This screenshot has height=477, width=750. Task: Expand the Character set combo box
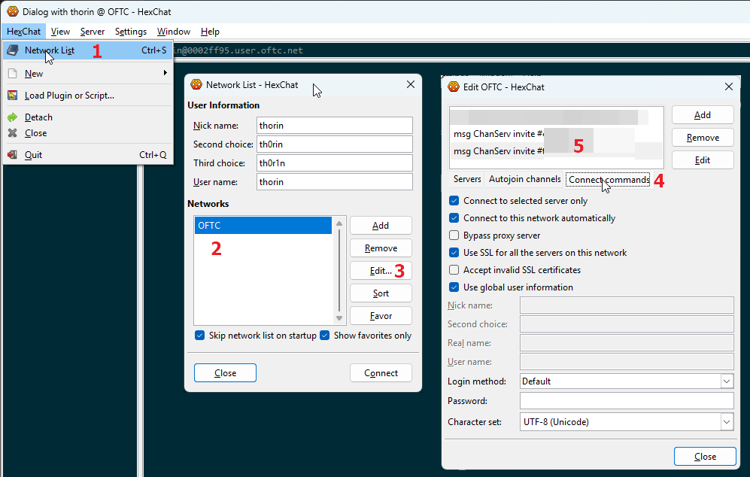726,422
